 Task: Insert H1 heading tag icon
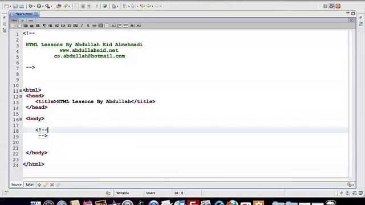click(50, 26)
